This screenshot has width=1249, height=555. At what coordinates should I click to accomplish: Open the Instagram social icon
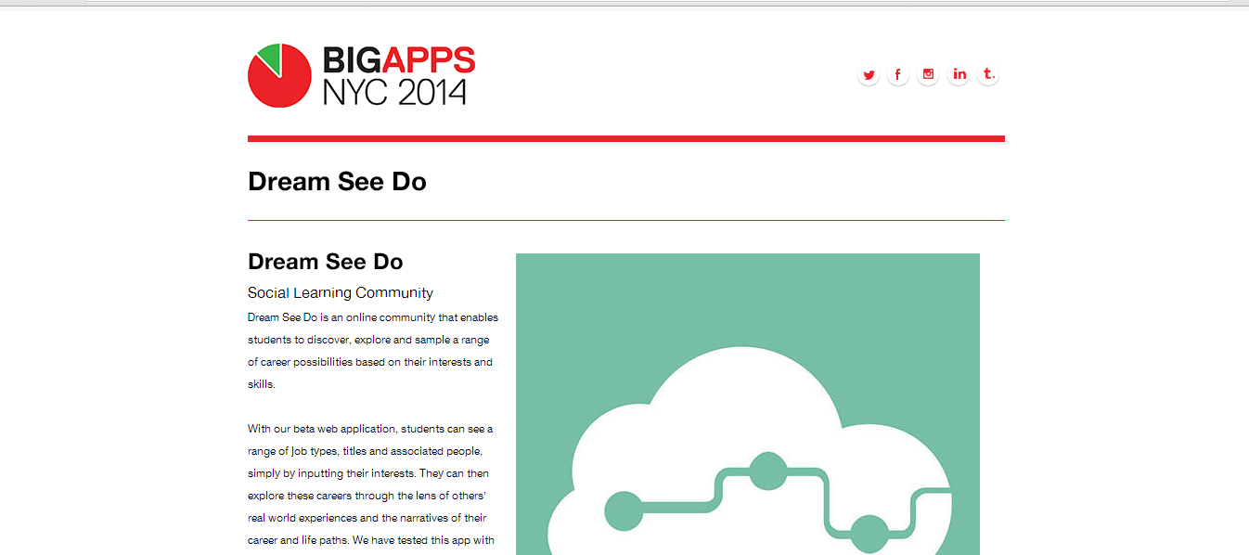coord(928,74)
